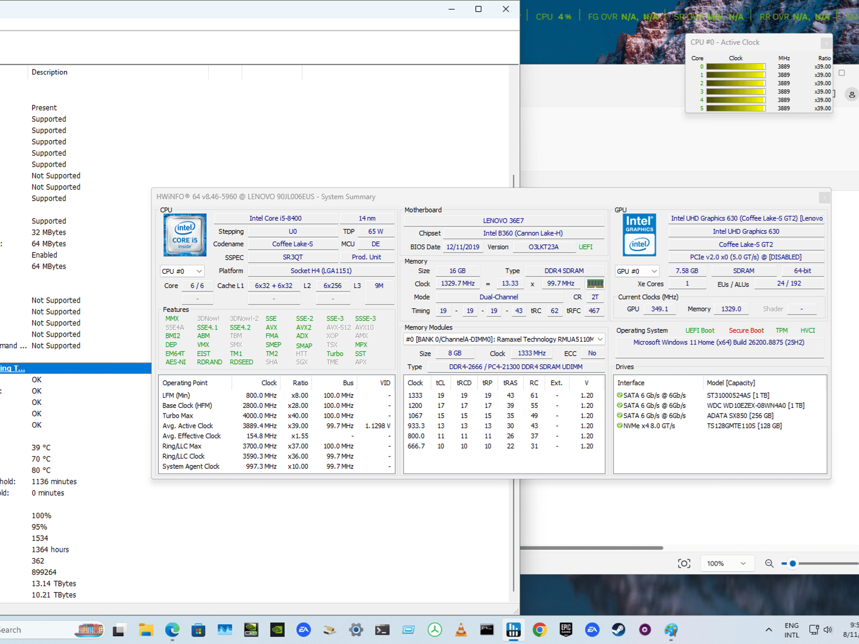Close the HWiNFO System Summary window

pyautogui.click(x=824, y=197)
